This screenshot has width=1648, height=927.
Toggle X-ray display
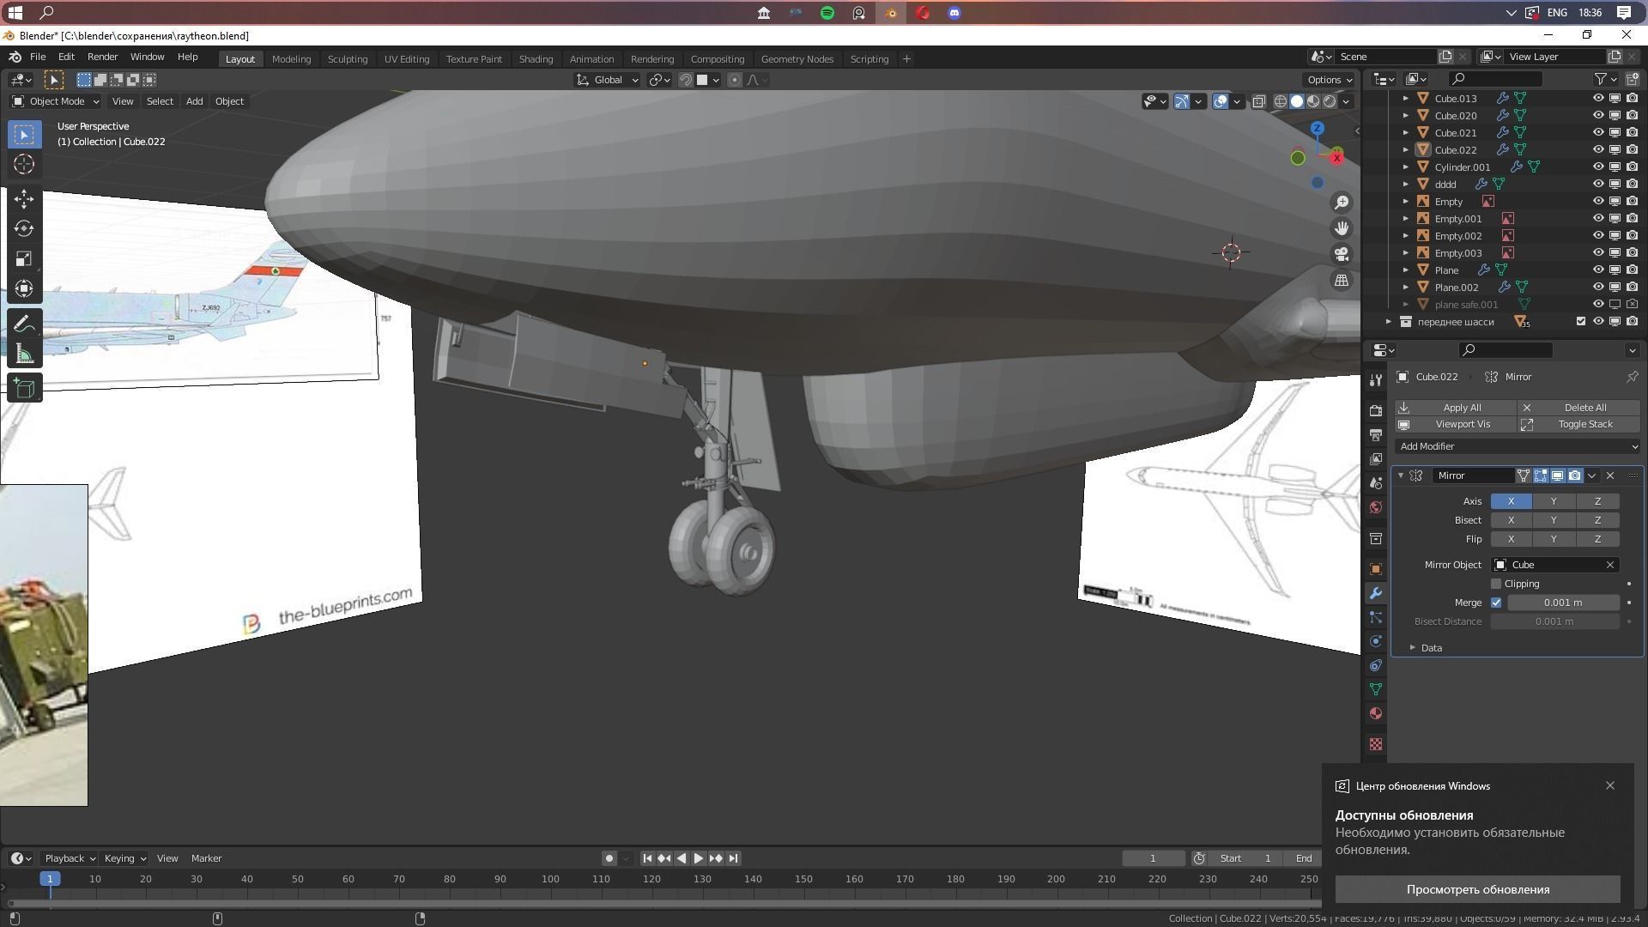(1258, 101)
